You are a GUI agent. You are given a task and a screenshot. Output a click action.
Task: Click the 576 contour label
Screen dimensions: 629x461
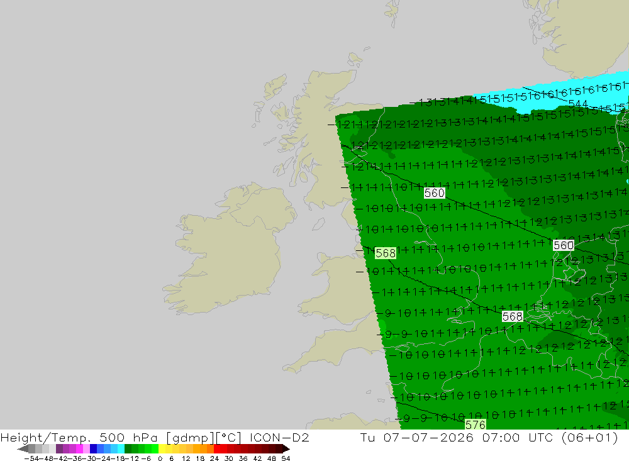pyautogui.click(x=476, y=425)
